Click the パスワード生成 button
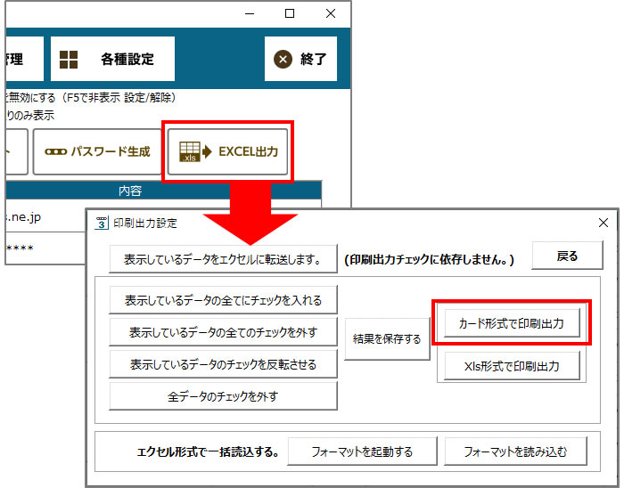This screenshot has height=488, width=624. coord(97,151)
